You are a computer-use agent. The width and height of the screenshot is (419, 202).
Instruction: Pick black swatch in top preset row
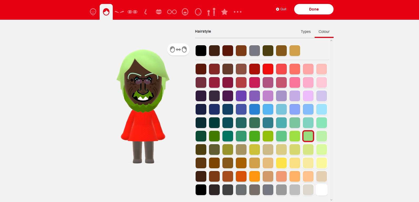[201, 51]
